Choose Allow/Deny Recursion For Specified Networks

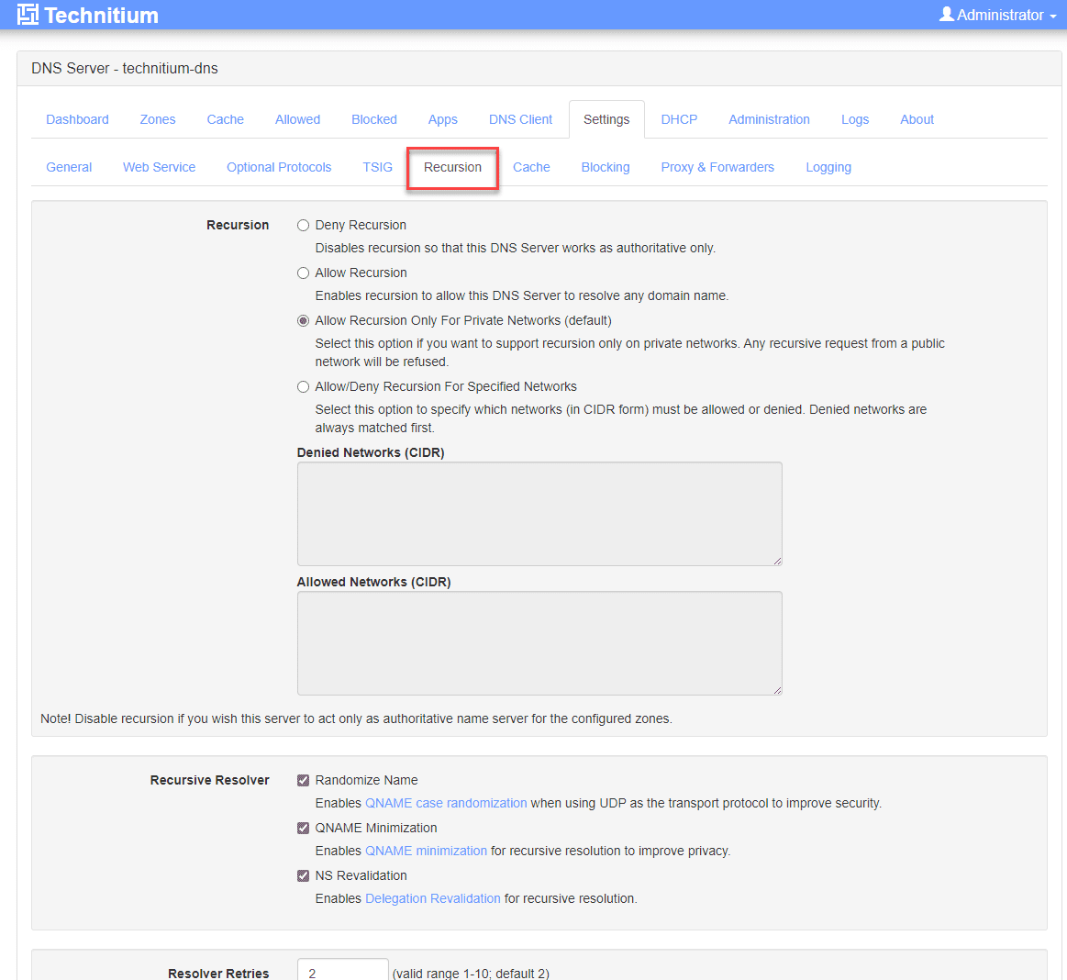point(304,386)
